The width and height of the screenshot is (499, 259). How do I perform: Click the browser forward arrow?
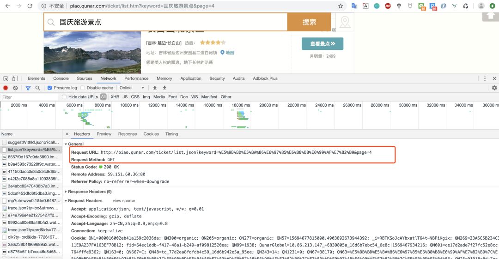click(x=19, y=6)
